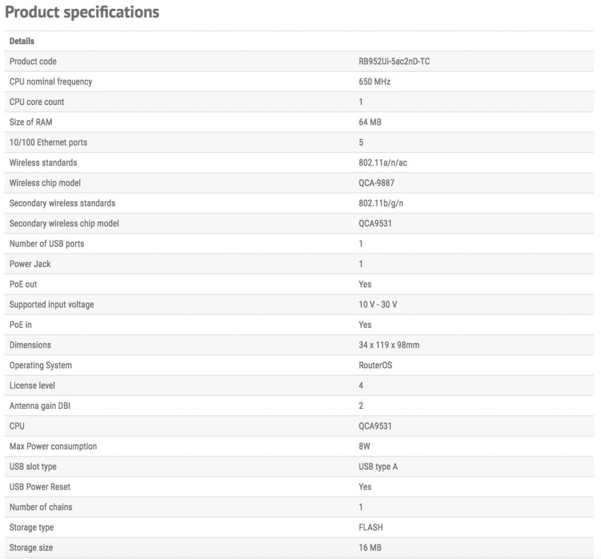Click the PoE out label
Viewport: 601px width, 559px height.
pyautogui.click(x=23, y=284)
